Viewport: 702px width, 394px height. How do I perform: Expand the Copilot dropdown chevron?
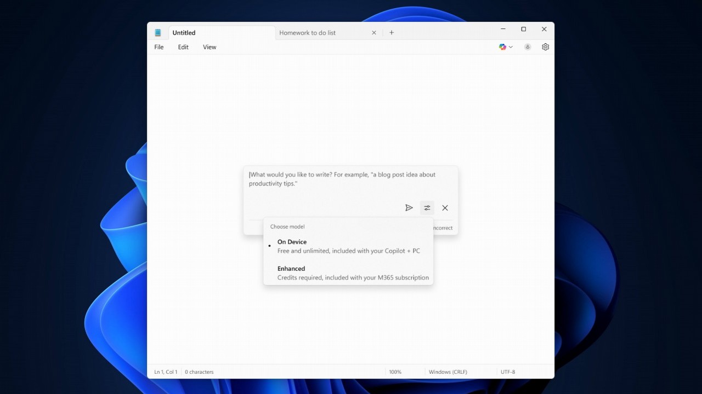(511, 47)
